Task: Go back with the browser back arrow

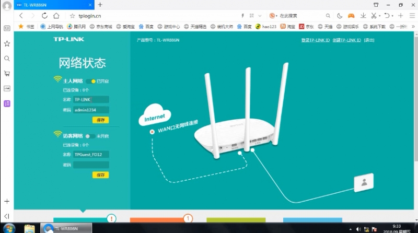Action: pos(21,16)
